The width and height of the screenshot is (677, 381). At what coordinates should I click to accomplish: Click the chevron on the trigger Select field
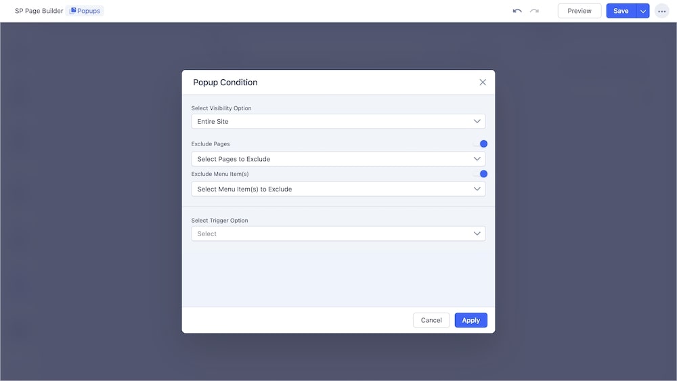(477, 233)
